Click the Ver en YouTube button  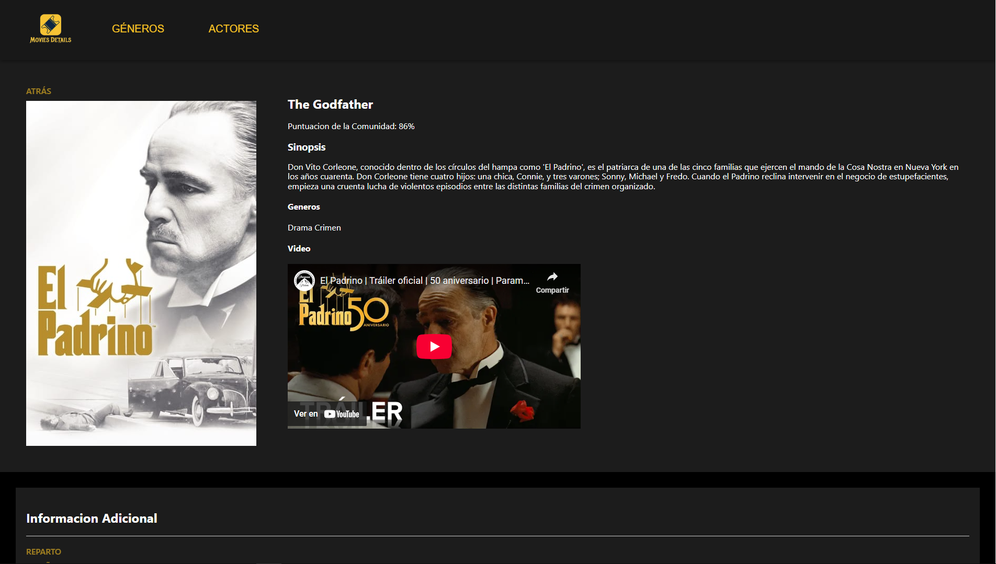click(326, 414)
